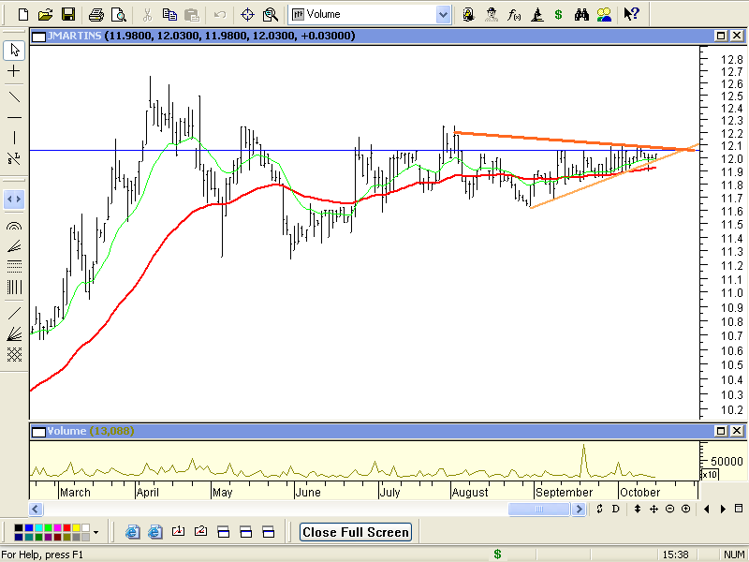Click the chart scrollbar left arrow
The image size is (749, 562).
coord(37,509)
